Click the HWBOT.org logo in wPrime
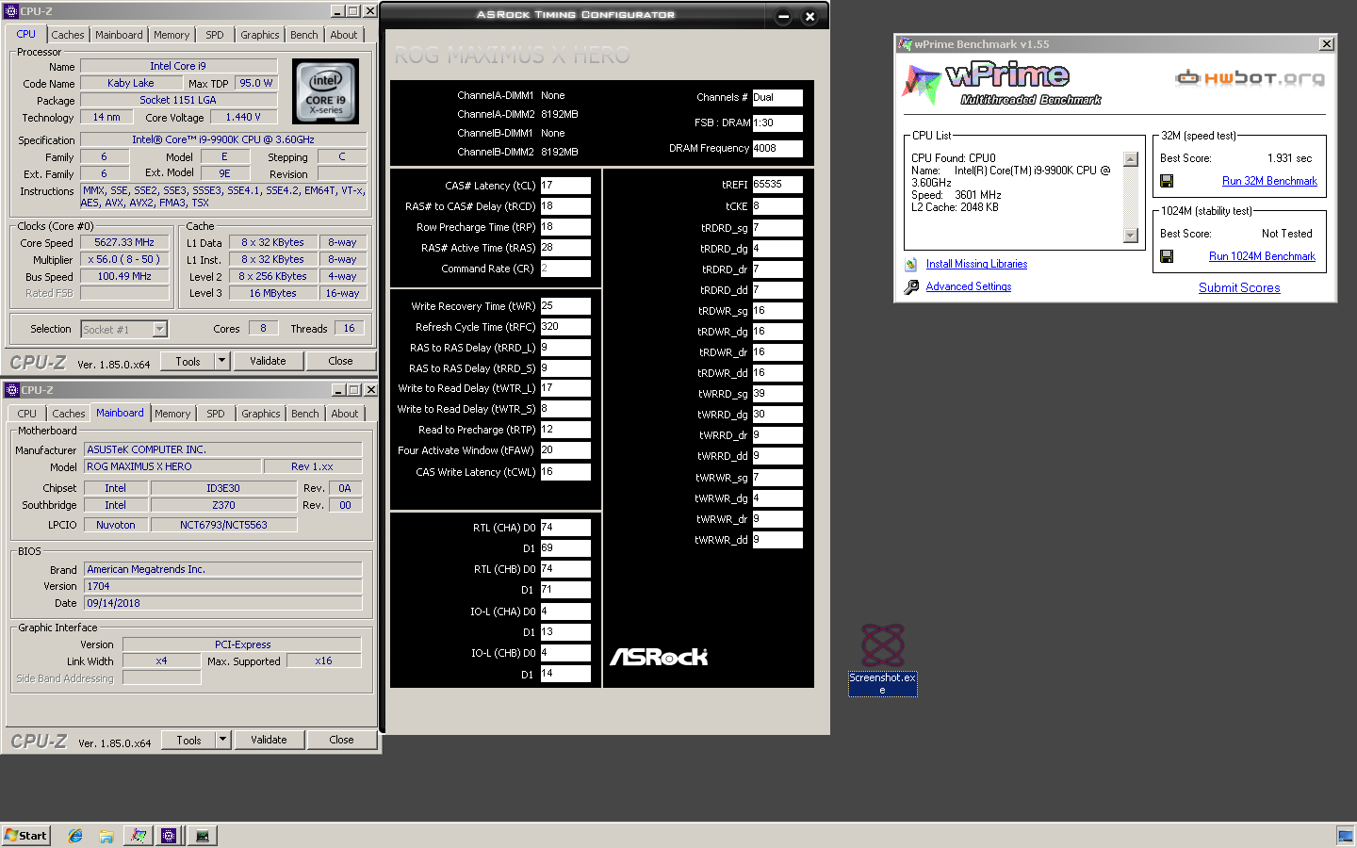Viewport: 1357px width, 848px height. [1251, 78]
